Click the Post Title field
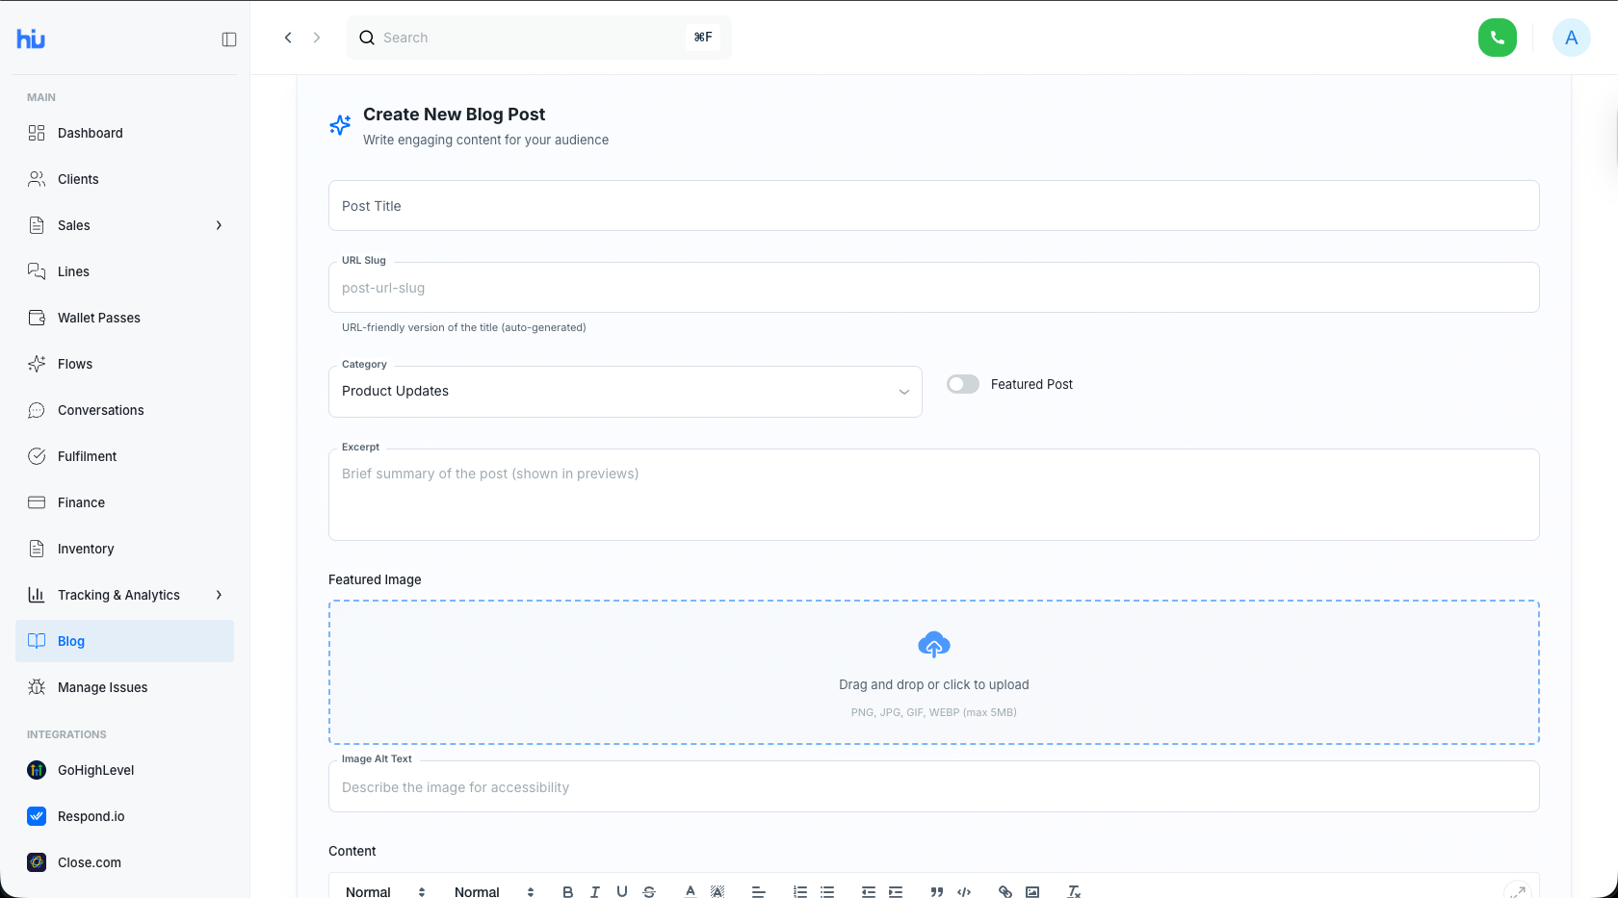 point(933,206)
